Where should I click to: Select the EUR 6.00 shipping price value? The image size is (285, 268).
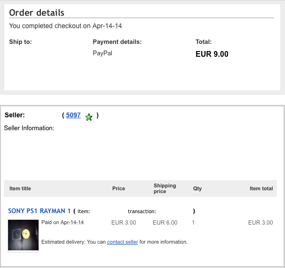pyautogui.click(x=165, y=223)
